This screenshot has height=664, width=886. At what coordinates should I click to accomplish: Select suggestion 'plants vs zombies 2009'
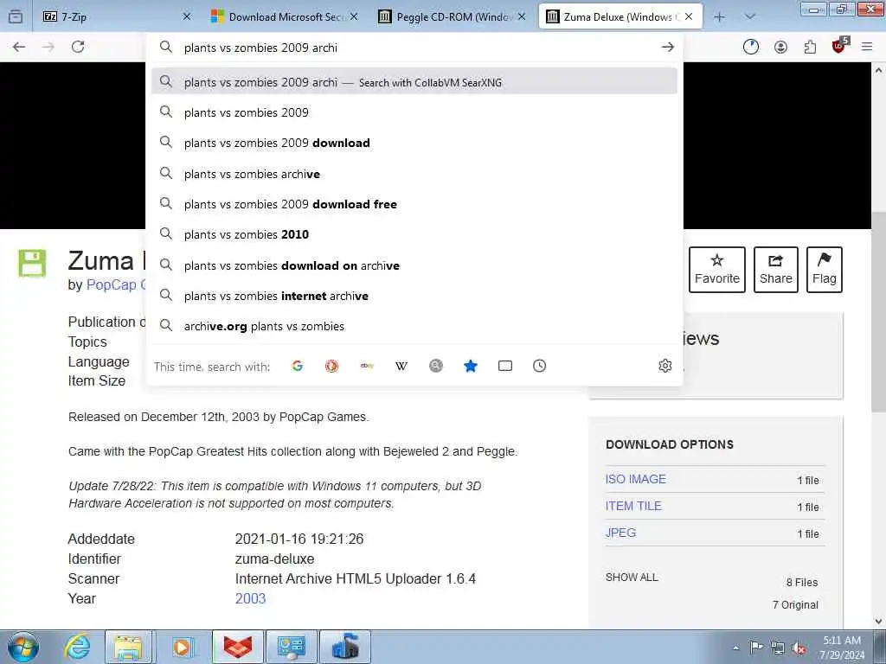coord(414,112)
